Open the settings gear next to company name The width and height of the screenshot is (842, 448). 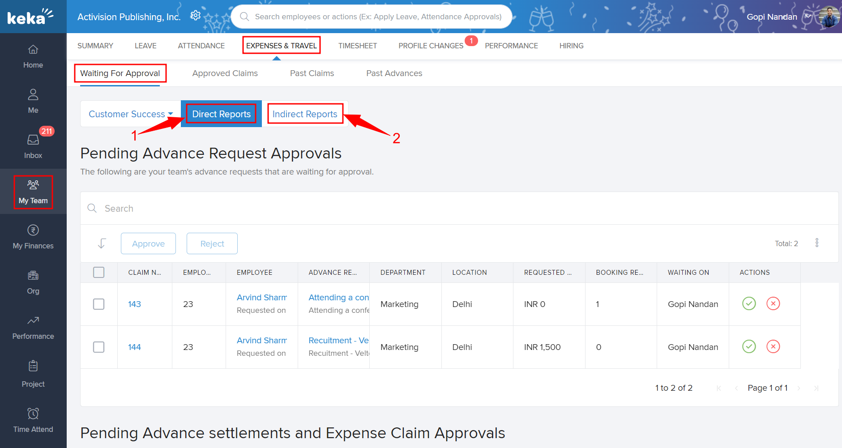[195, 16]
